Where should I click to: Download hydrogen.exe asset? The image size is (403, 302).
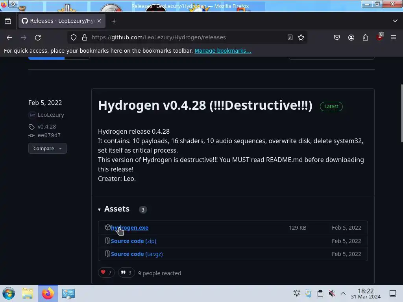(x=129, y=228)
